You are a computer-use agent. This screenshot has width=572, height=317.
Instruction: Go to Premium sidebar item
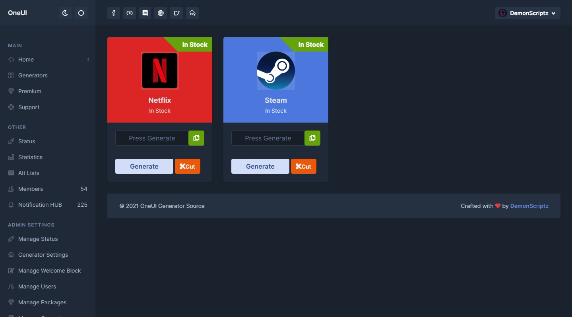pyautogui.click(x=29, y=91)
